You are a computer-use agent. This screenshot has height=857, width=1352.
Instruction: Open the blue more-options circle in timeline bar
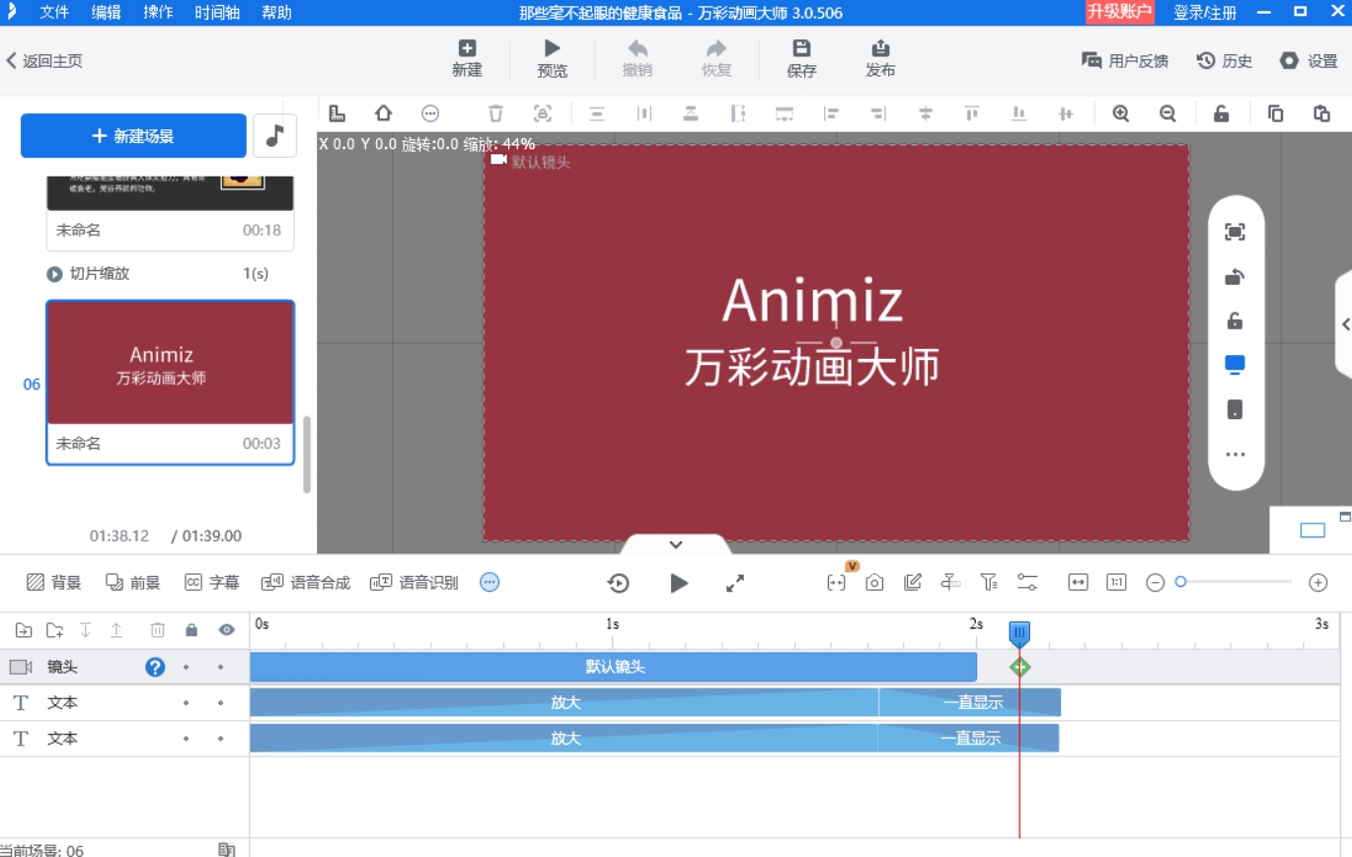click(489, 582)
